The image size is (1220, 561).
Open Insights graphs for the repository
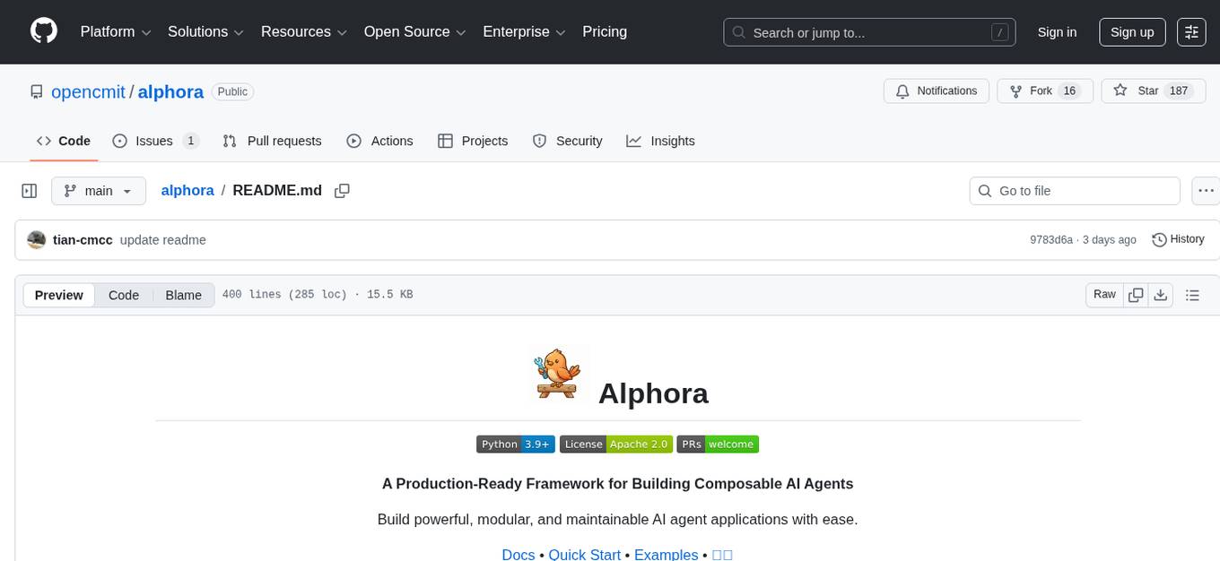[x=661, y=141]
